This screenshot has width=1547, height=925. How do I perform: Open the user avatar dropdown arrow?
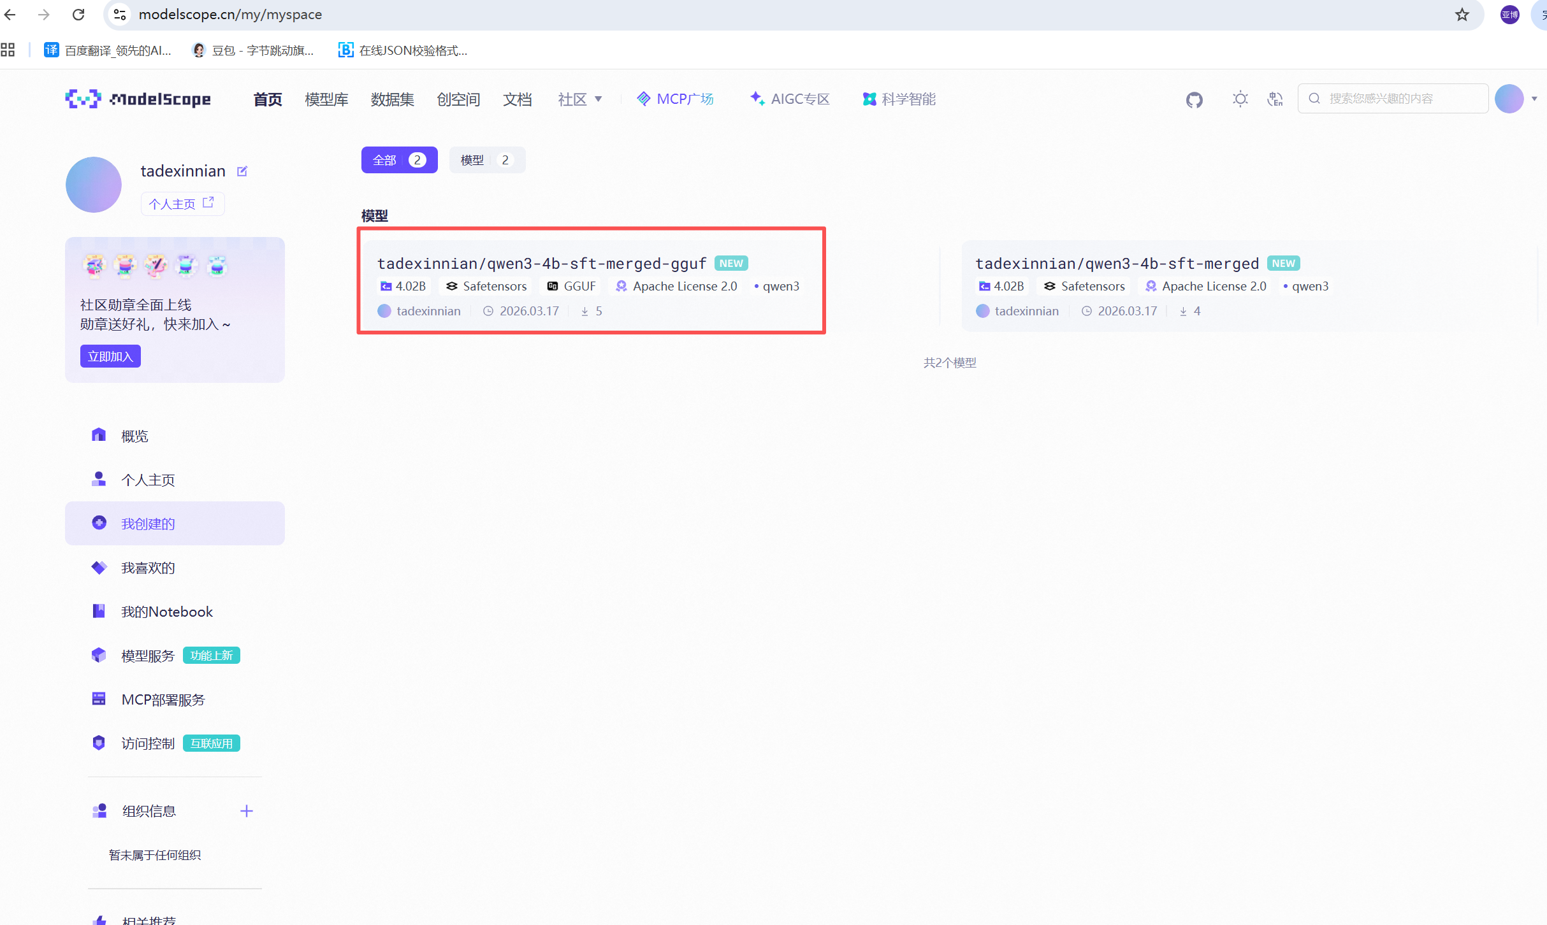click(x=1534, y=99)
